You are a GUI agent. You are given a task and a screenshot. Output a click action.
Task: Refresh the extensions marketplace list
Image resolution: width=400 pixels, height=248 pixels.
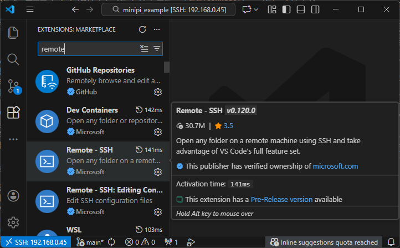tap(142, 29)
